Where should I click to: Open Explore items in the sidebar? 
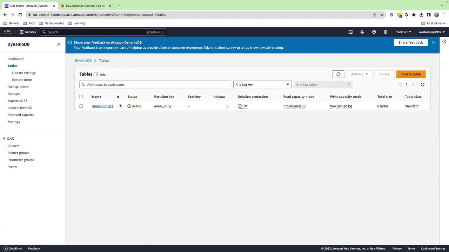[22, 80]
